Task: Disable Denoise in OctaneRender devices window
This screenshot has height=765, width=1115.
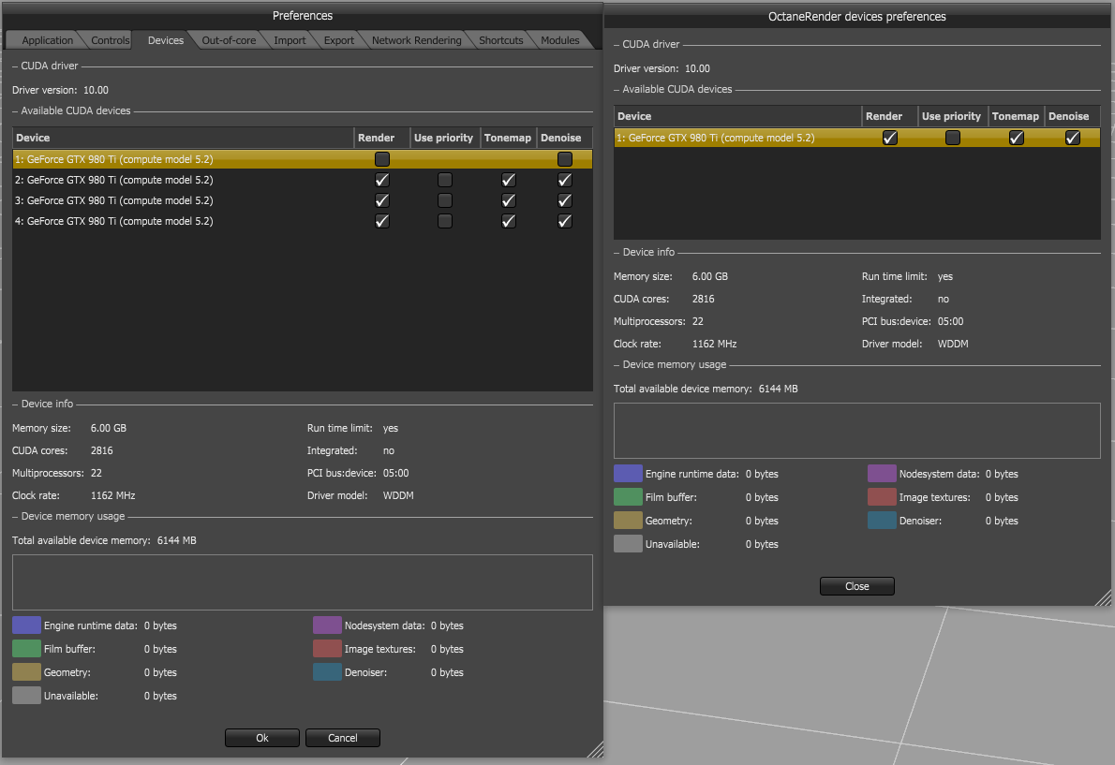Action: pyautogui.click(x=1072, y=138)
